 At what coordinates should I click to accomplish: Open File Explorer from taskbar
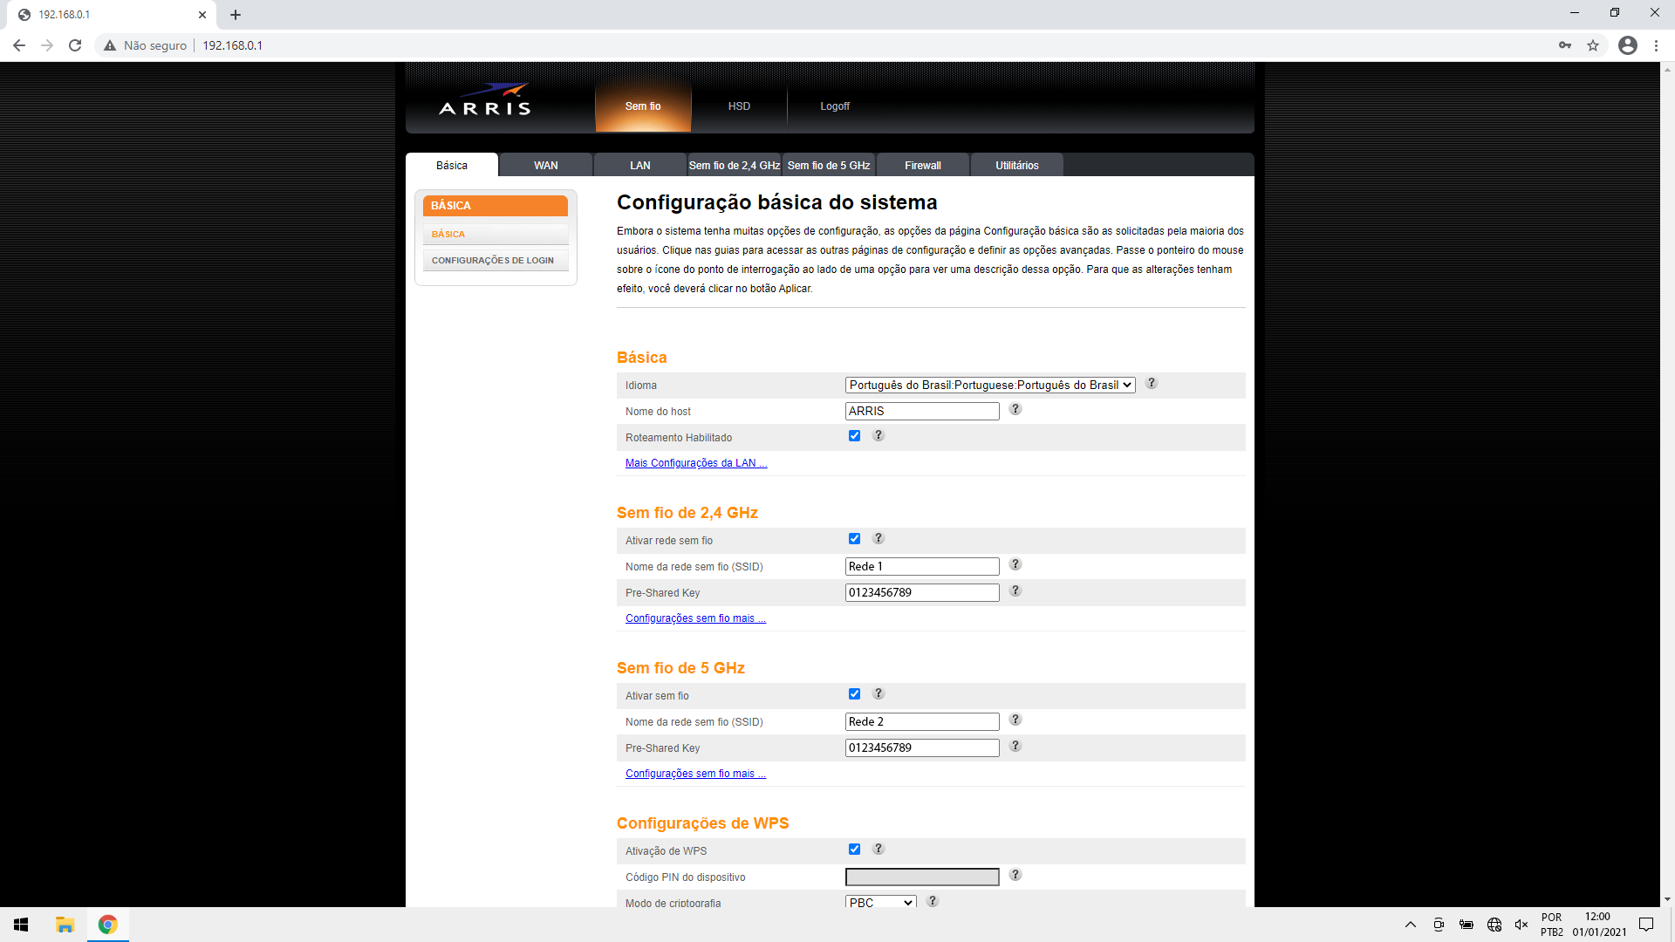(65, 925)
